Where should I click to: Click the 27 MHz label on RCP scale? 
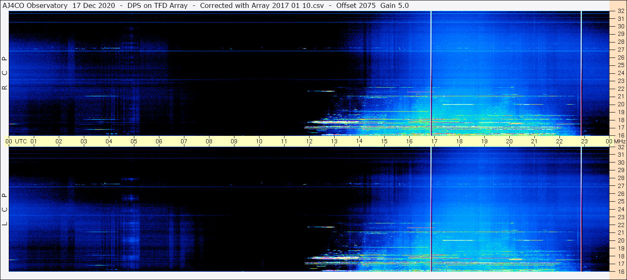(x=620, y=50)
